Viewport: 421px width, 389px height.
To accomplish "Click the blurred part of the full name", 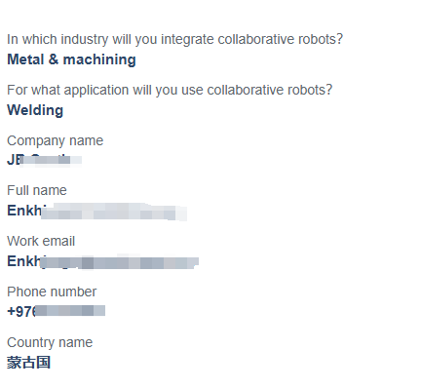I will click(114, 212).
